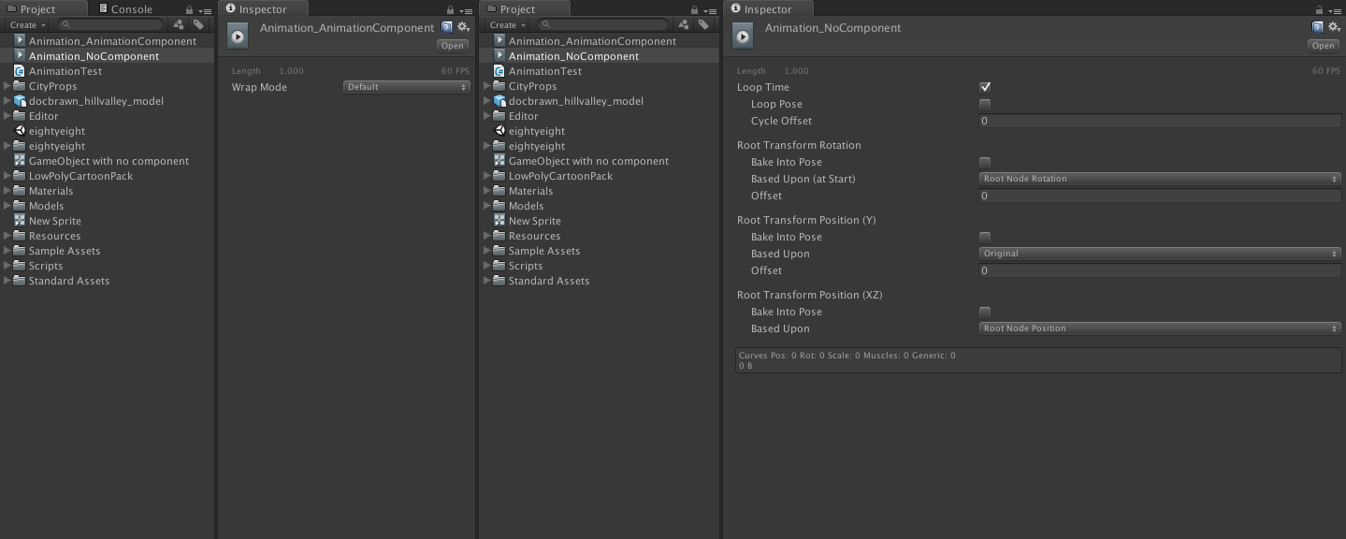Click the Inspector panel gear settings icon
This screenshot has width=1346, height=539.
tap(1335, 27)
